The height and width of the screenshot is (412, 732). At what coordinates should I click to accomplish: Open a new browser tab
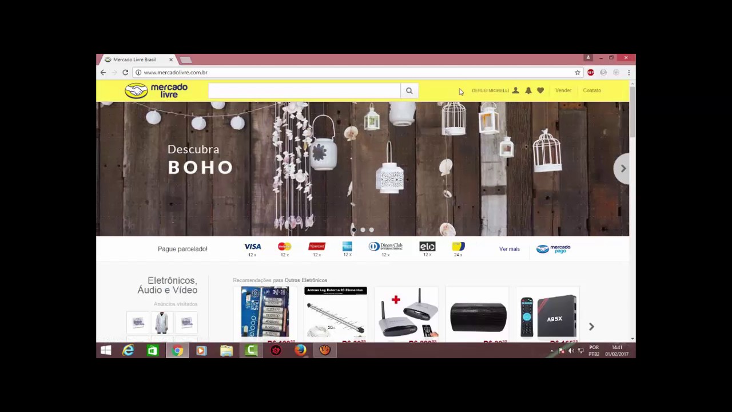click(x=186, y=60)
